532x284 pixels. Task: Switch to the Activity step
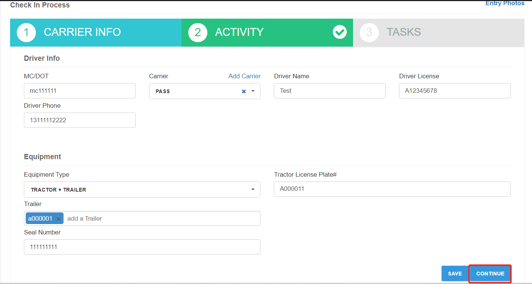coord(239,32)
